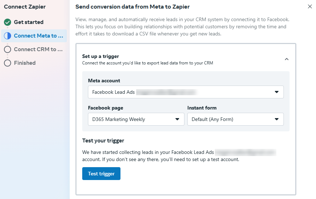
Task: Jump to the Finished step
Action: pos(25,63)
